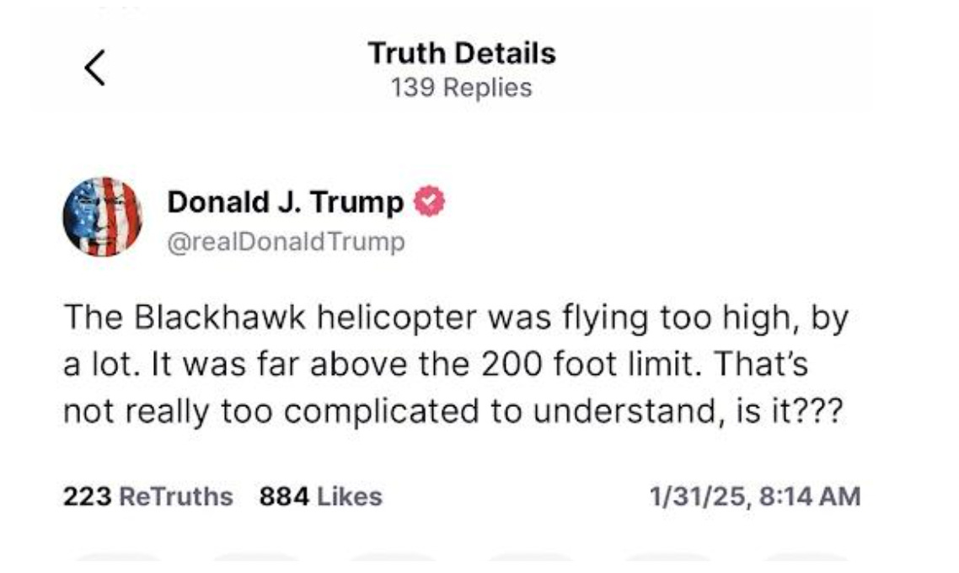This screenshot has width=959, height=573.
Task: Click the 1/31/25, 8:14 AM timestamp
Action: tap(755, 496)
